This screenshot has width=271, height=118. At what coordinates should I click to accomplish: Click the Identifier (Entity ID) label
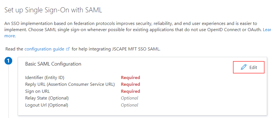[x=46, y=78]
